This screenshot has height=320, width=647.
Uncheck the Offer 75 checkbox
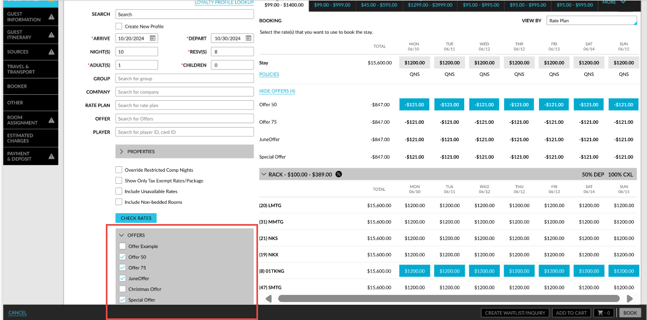click(x=122, y=268)
